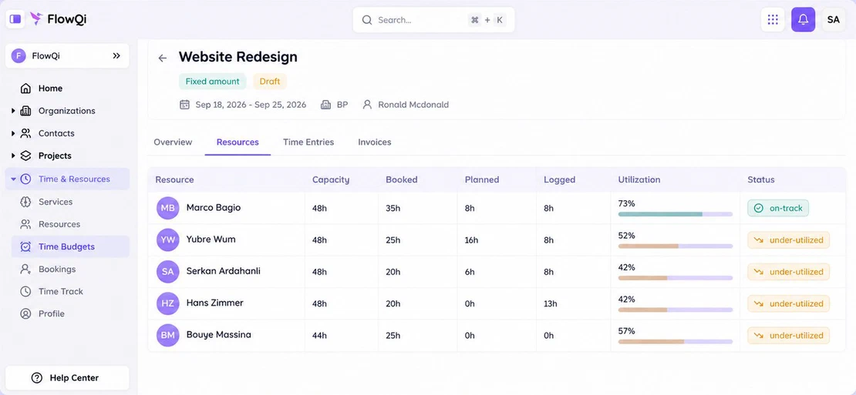Open the Time Entries tab
856x395 pixels.
pyautogui.click(x=308, y=142)
